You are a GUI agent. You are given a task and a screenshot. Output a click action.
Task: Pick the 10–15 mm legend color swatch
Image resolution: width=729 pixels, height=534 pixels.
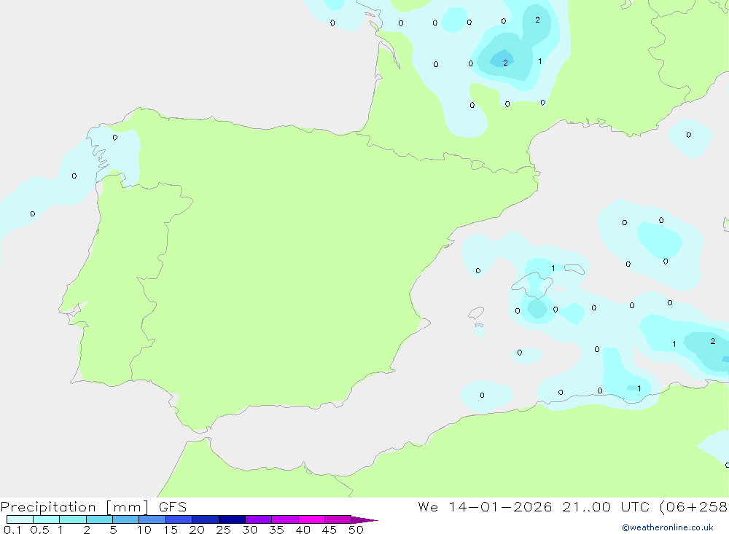tap(152, 519)
